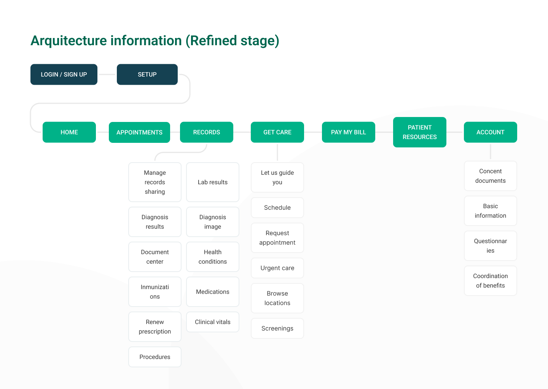Select the Lab results card
This screenshot has height=389, width=548.
click(213, 182)
